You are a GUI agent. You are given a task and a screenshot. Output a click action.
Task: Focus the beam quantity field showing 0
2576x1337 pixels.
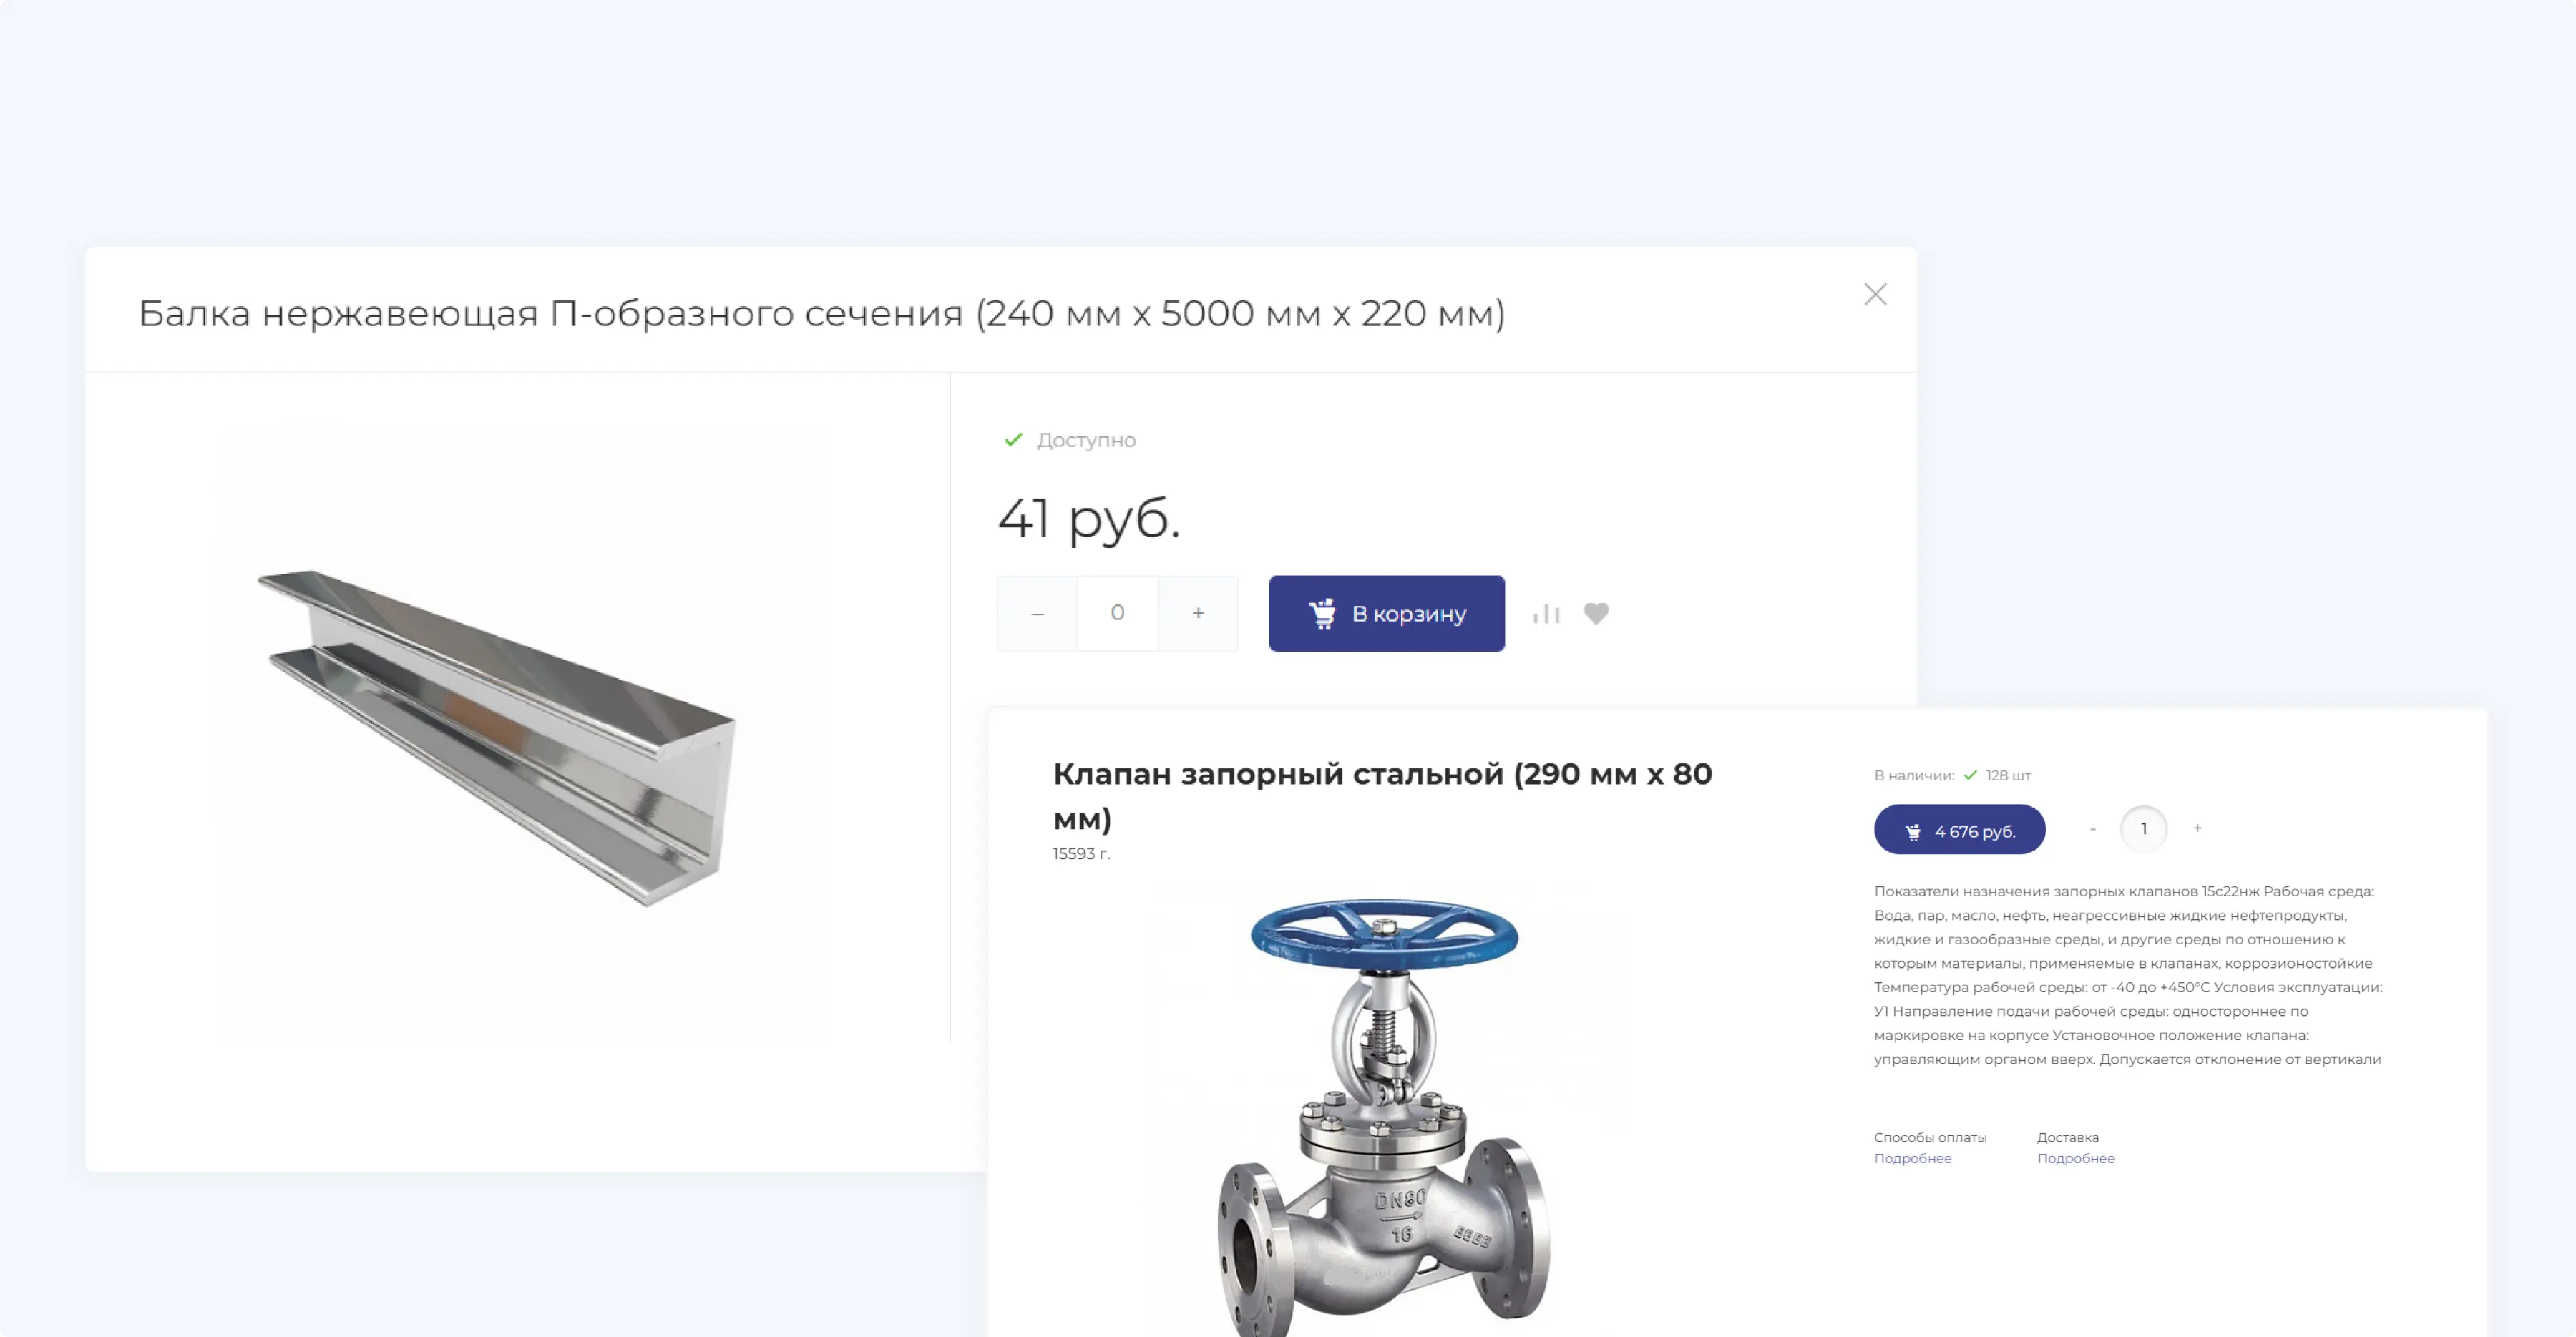click(x=1117, y=613)
